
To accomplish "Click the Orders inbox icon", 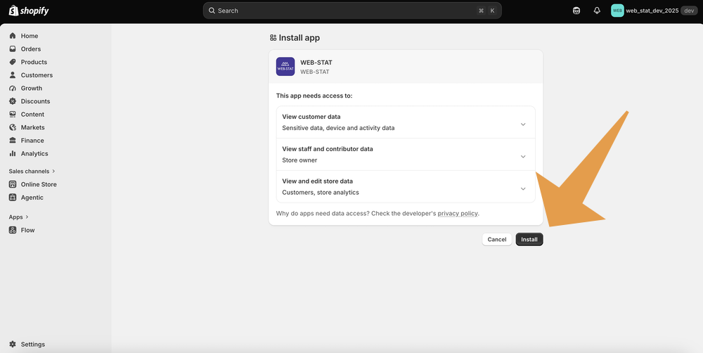I will (13, 49).
